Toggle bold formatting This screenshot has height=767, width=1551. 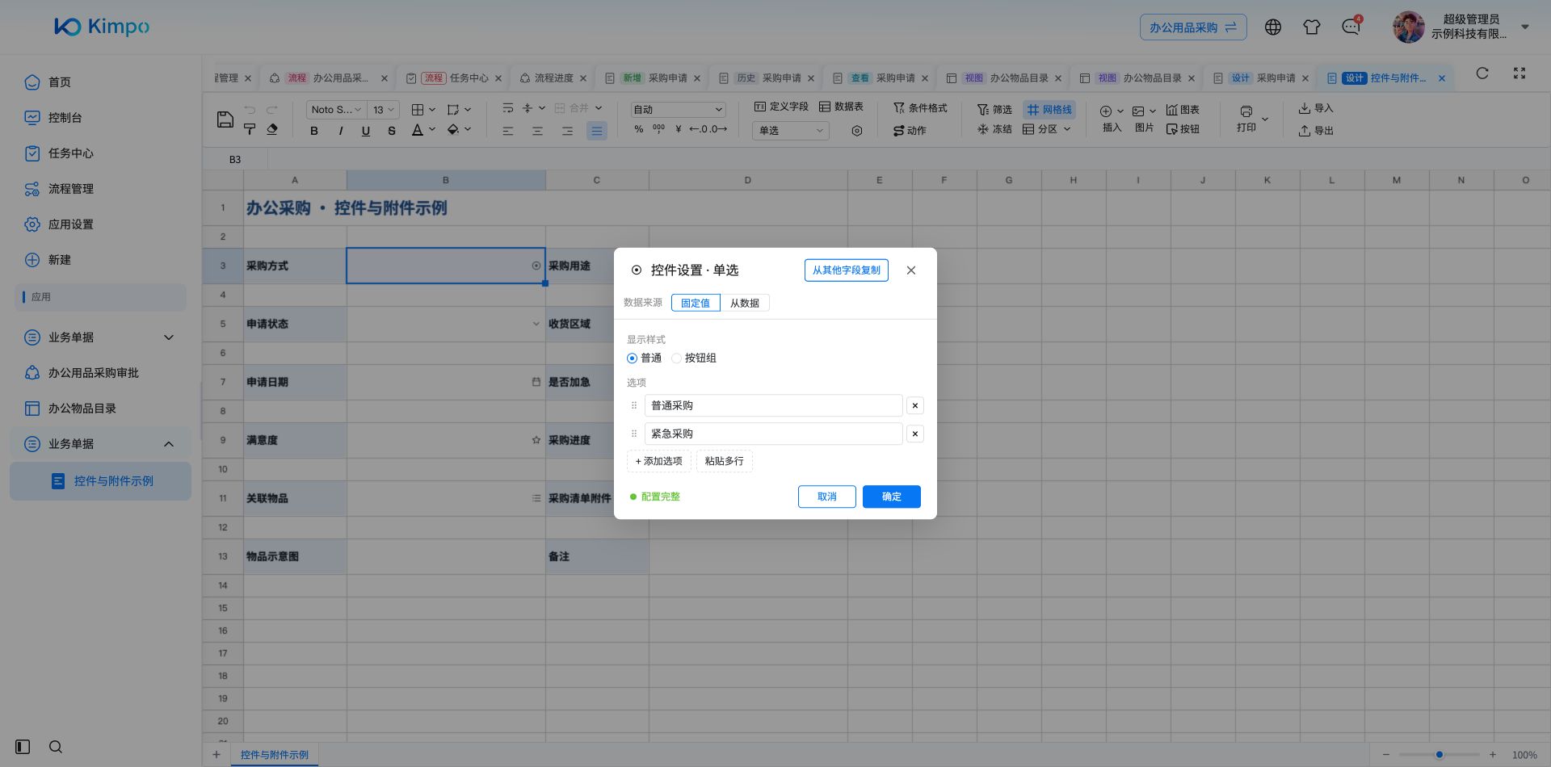point(314,131)
